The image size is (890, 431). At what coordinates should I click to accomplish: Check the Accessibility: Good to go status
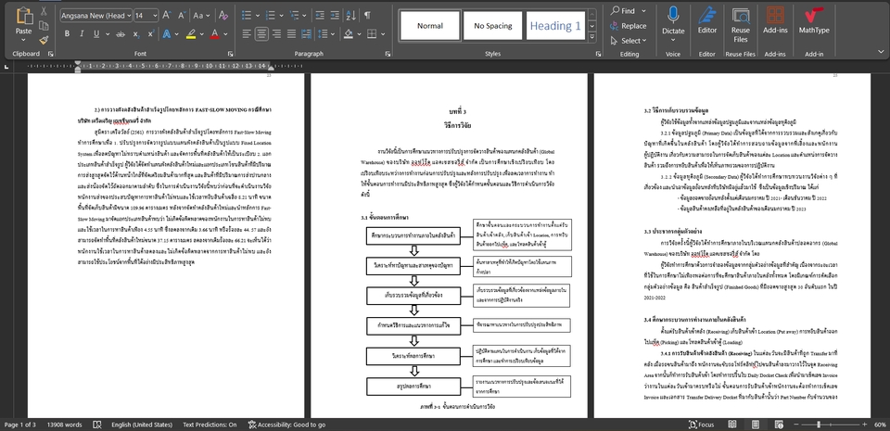point(287,425)
